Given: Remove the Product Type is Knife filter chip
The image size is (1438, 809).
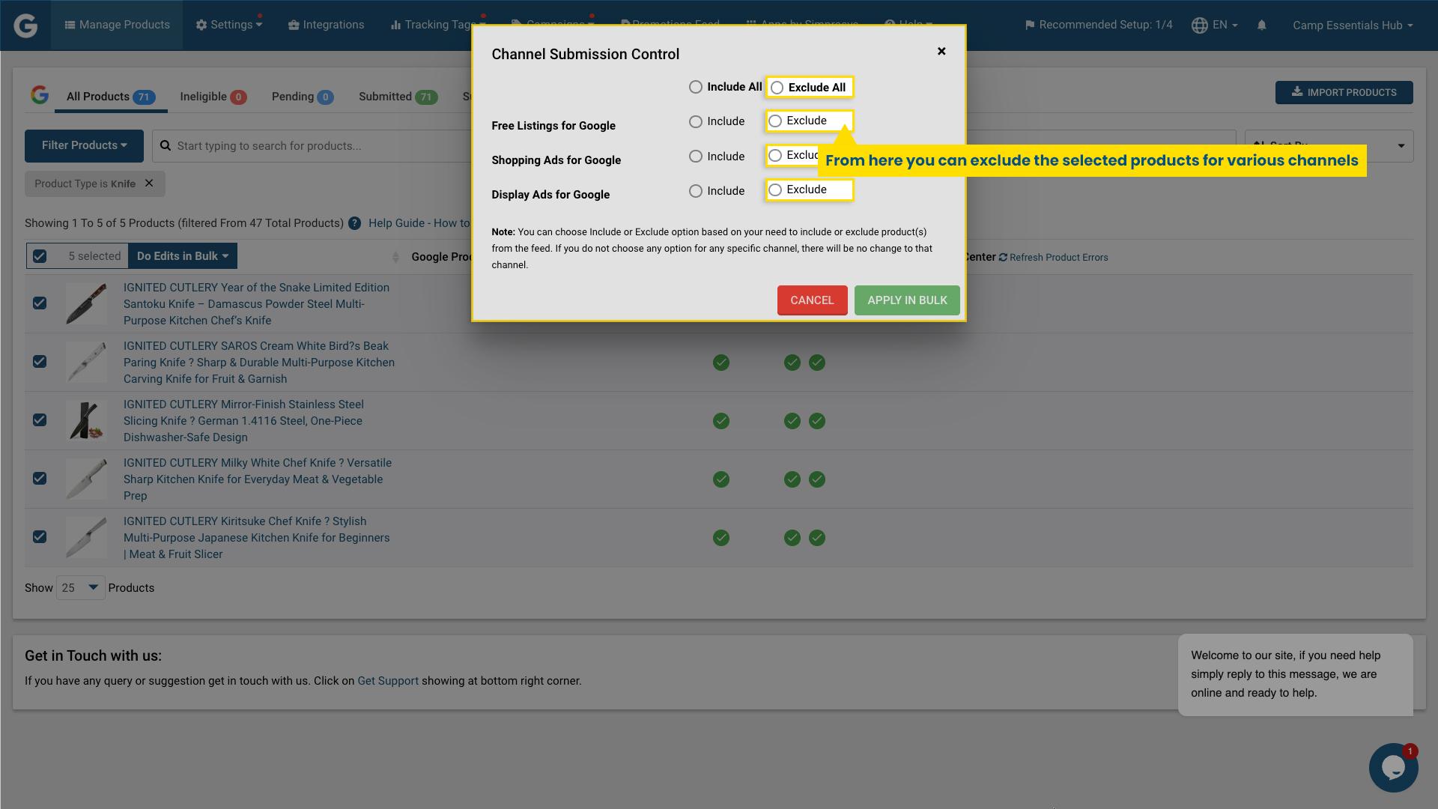Looking at the screenshot, I should click(x=148, y=184).
